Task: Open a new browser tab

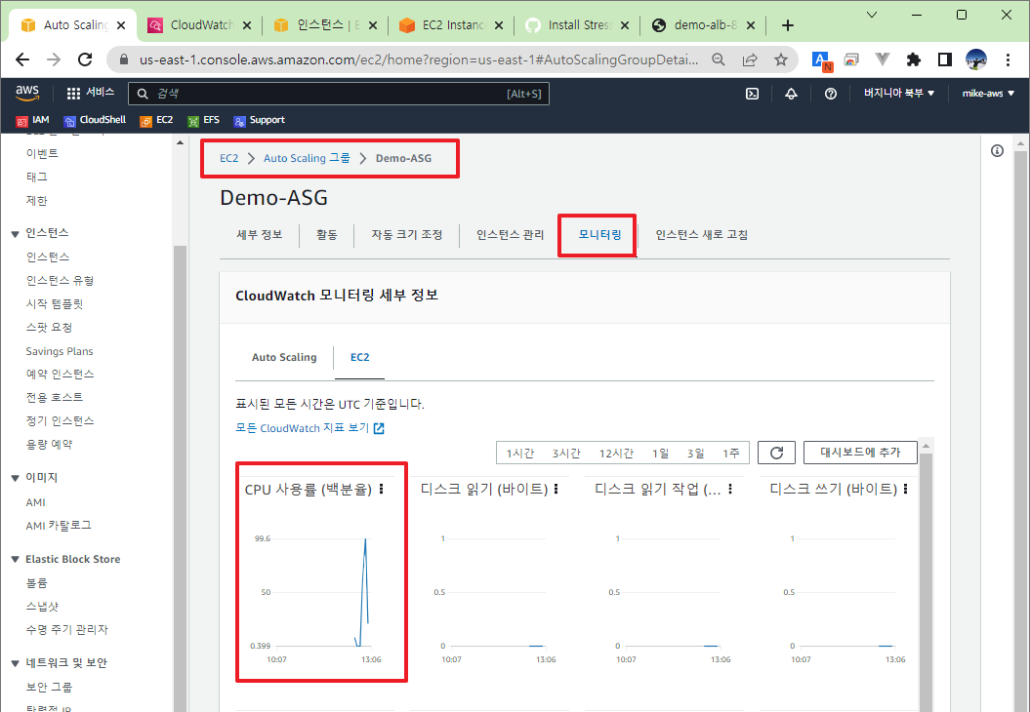Action: (788, 25)
